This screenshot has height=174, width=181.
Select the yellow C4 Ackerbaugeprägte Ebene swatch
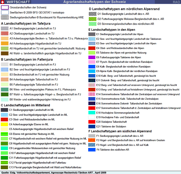click(x=4, y=124)
